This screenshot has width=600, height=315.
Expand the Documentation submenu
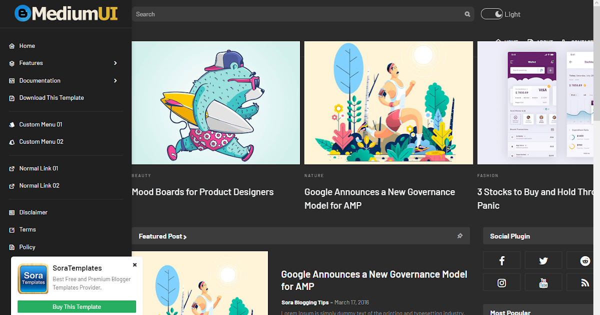[x=115, y=80]
